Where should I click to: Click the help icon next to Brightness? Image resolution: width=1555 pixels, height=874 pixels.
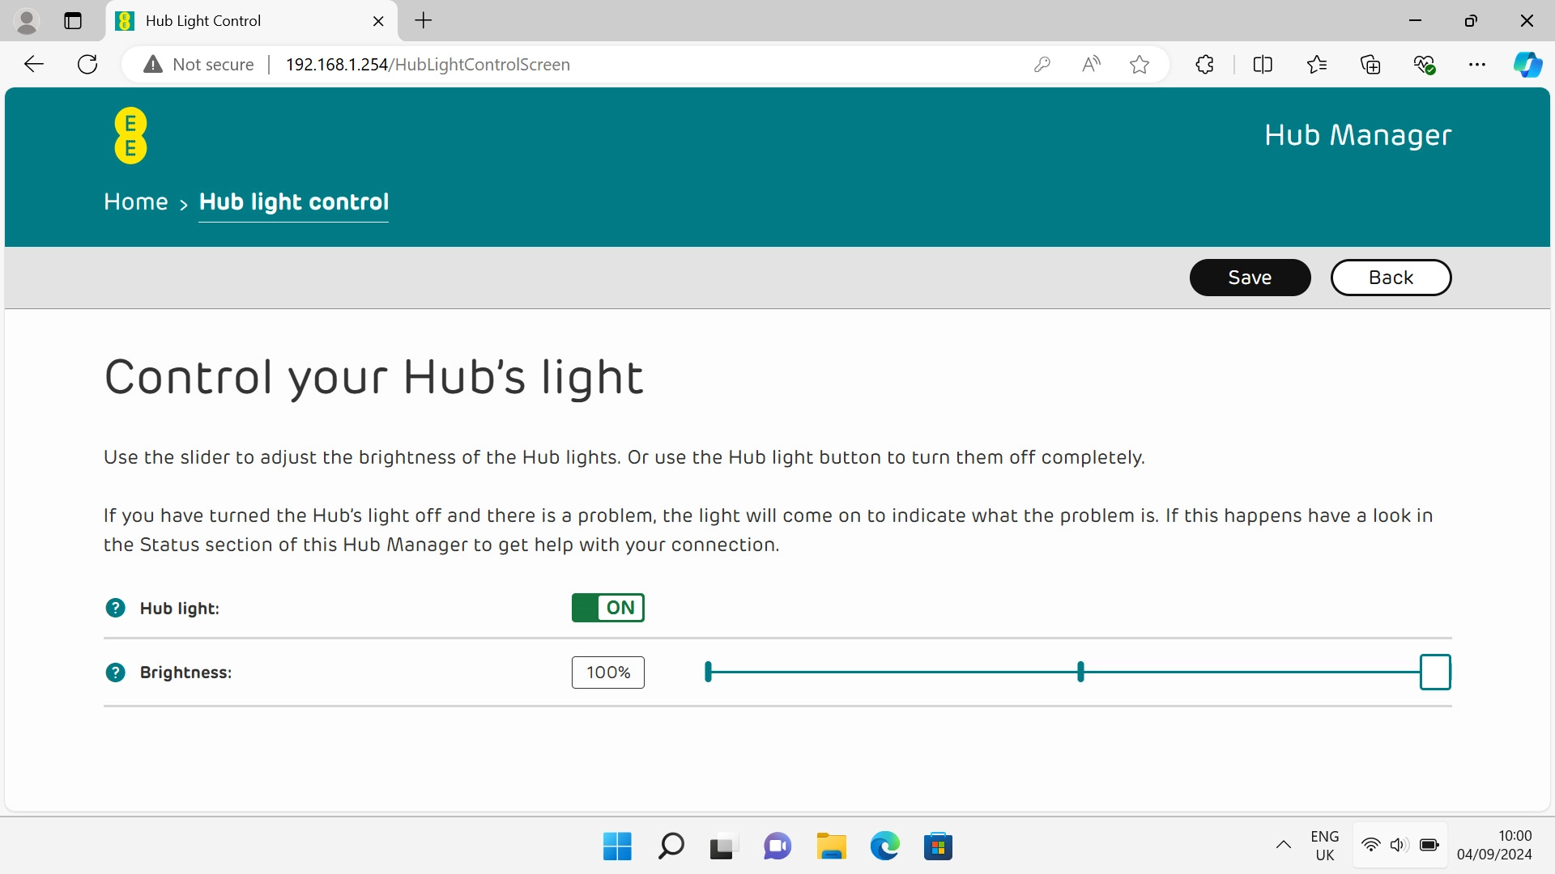click(x=115, y=672)
